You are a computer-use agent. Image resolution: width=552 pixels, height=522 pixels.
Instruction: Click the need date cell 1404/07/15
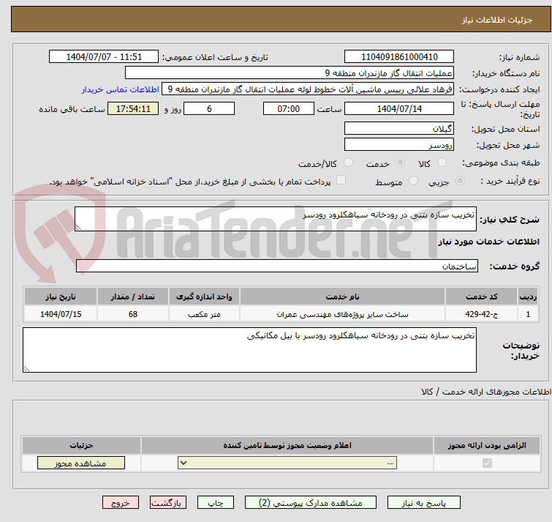pos(61,313)
